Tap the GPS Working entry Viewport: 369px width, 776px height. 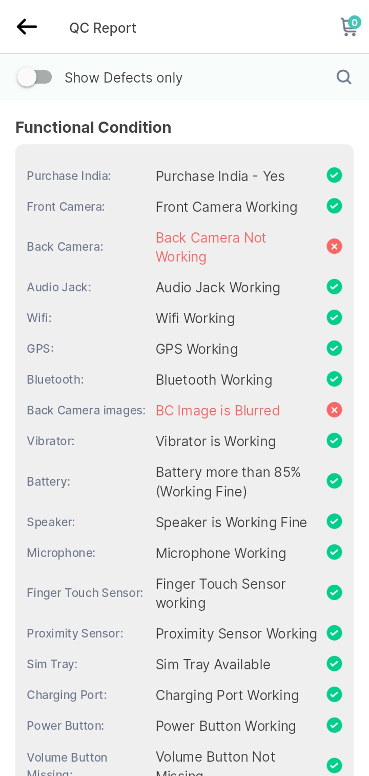pyautogui.click(x=197, y=349)
